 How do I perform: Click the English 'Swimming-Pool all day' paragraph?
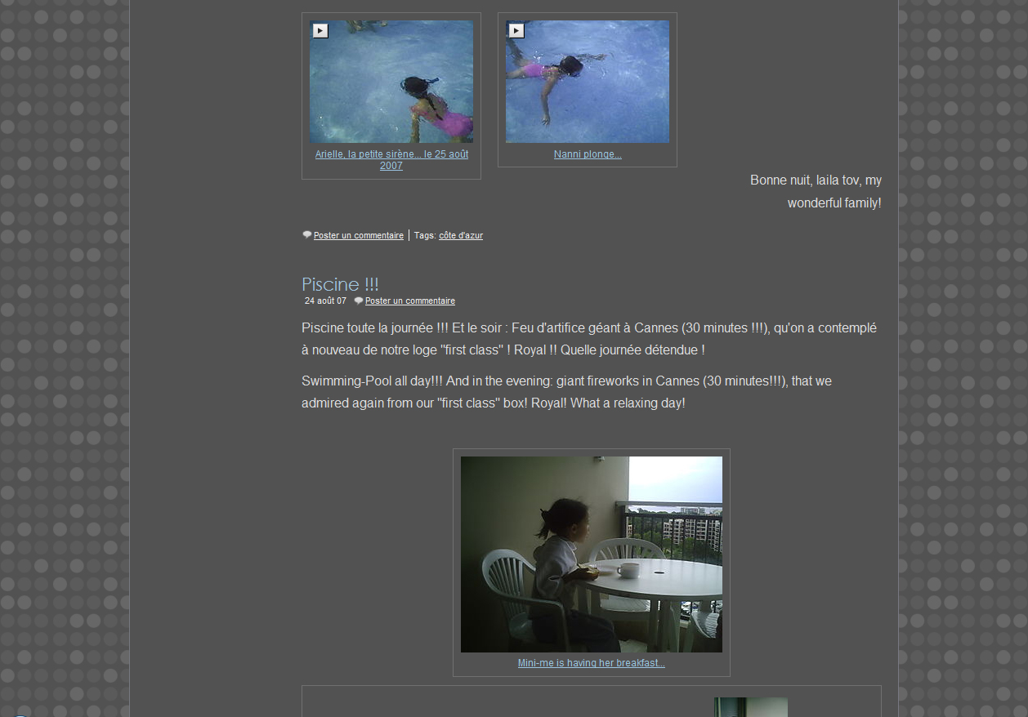coord(566,392)
